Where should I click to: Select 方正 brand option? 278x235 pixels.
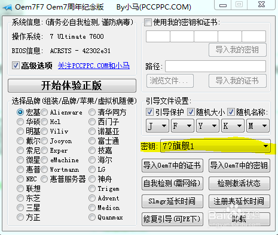click(20, 217)
